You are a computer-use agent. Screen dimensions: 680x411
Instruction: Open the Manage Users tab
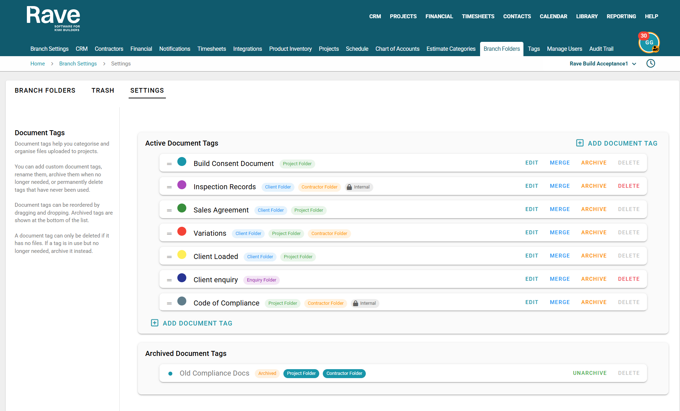[x=565, y=49]
